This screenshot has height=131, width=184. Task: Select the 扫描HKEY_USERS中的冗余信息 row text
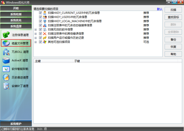coord(67,17)
